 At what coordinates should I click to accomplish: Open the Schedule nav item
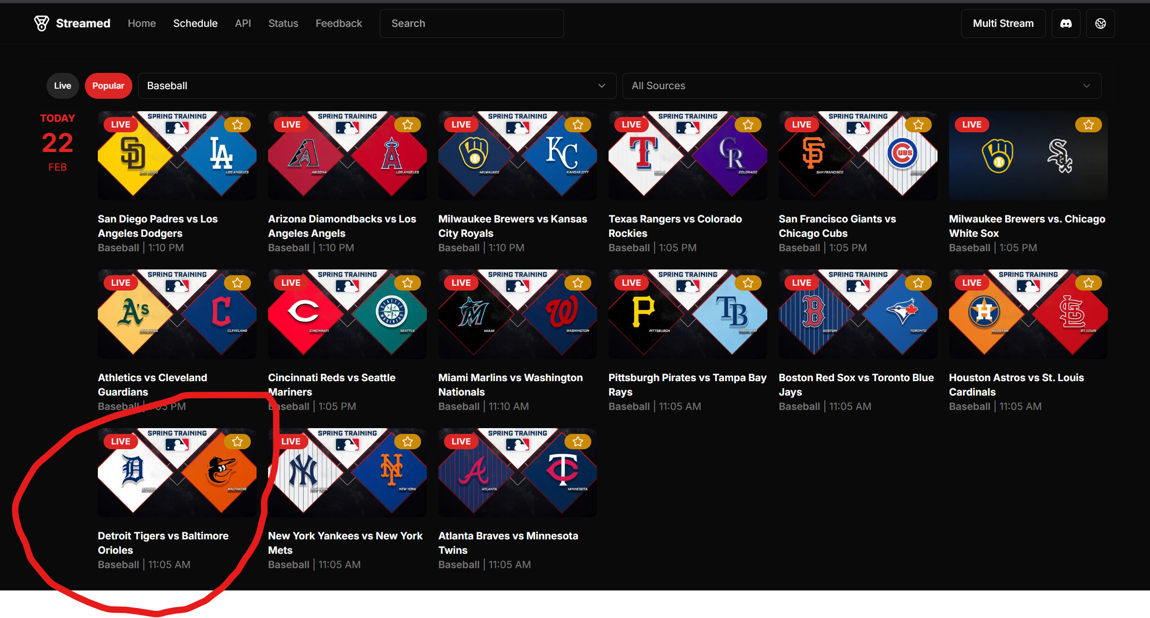195,23
